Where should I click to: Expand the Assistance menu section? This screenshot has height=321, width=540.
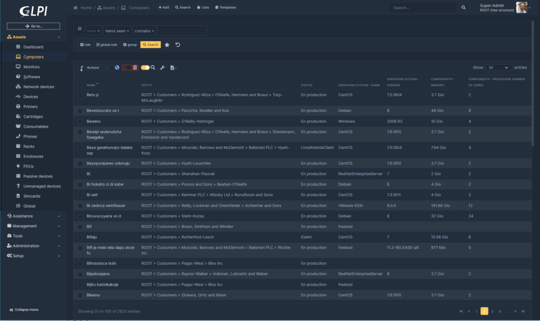coord(33,216)
